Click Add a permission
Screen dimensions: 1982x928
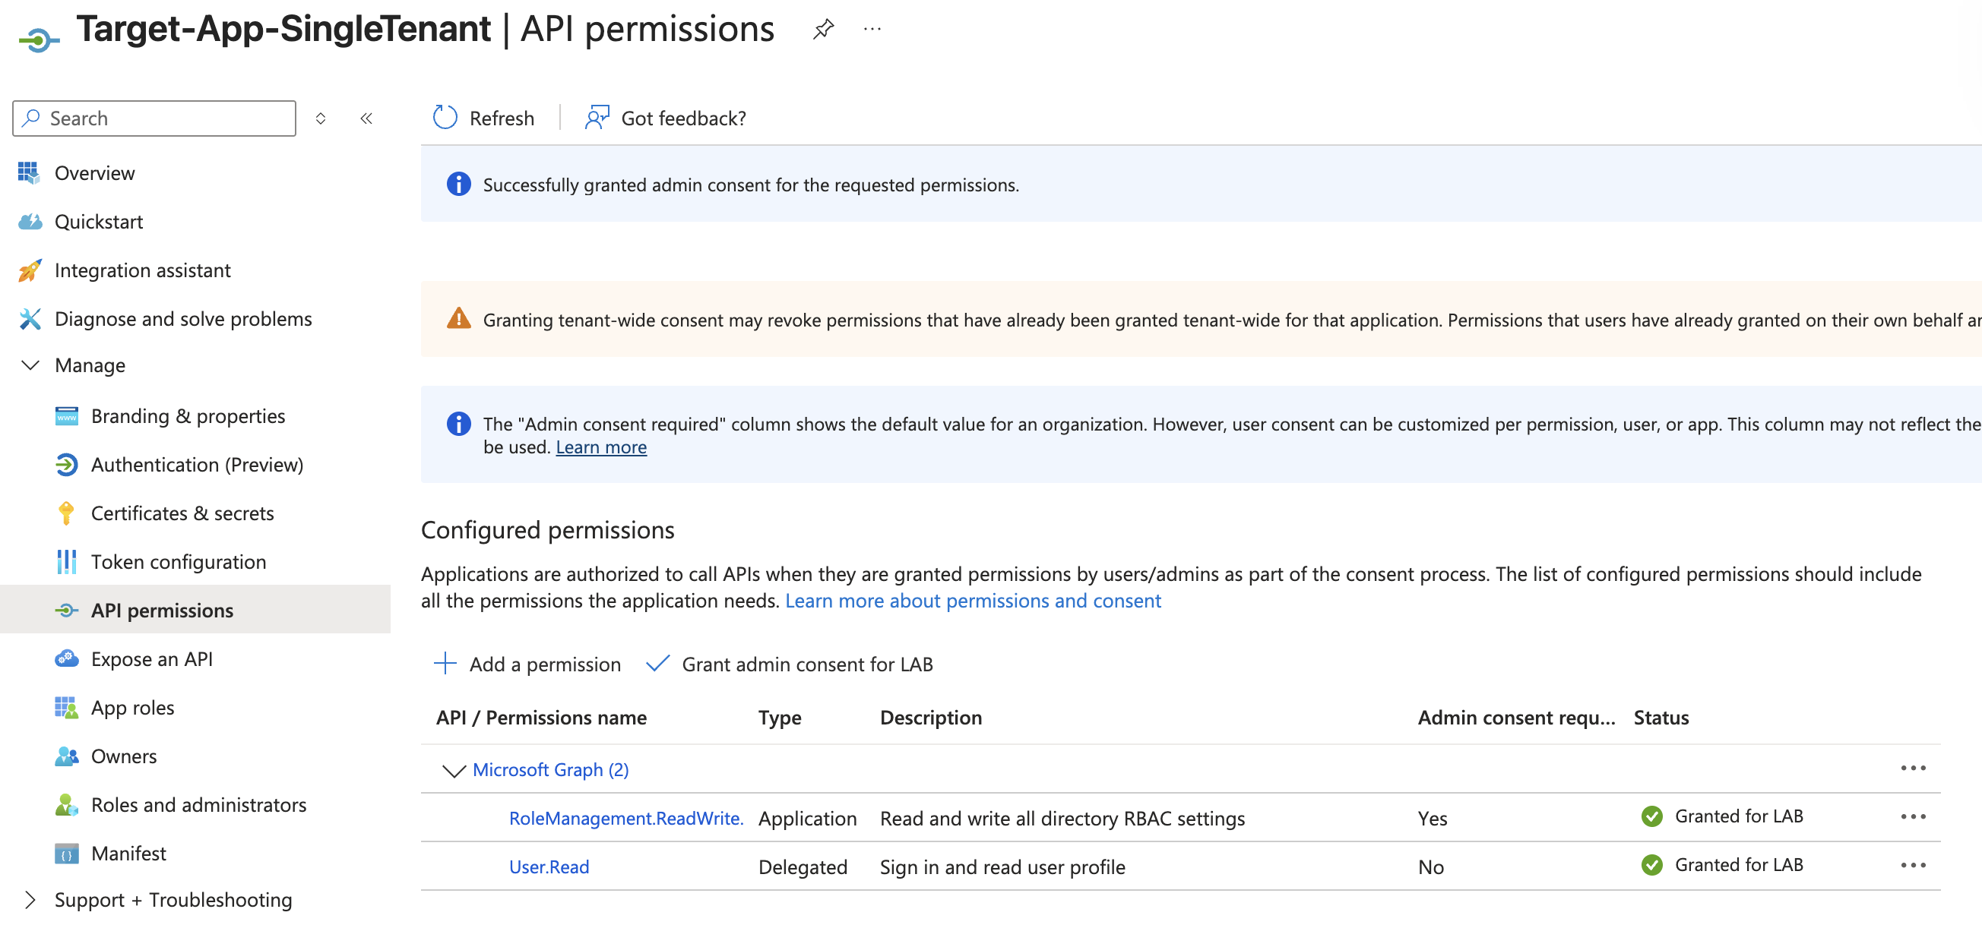click(527, 664)
